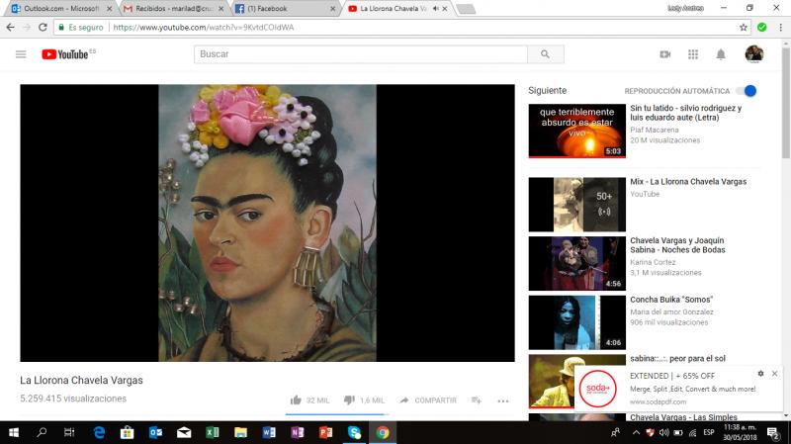Focus the Buscar search field
The image size is (791, 444).
361,54
